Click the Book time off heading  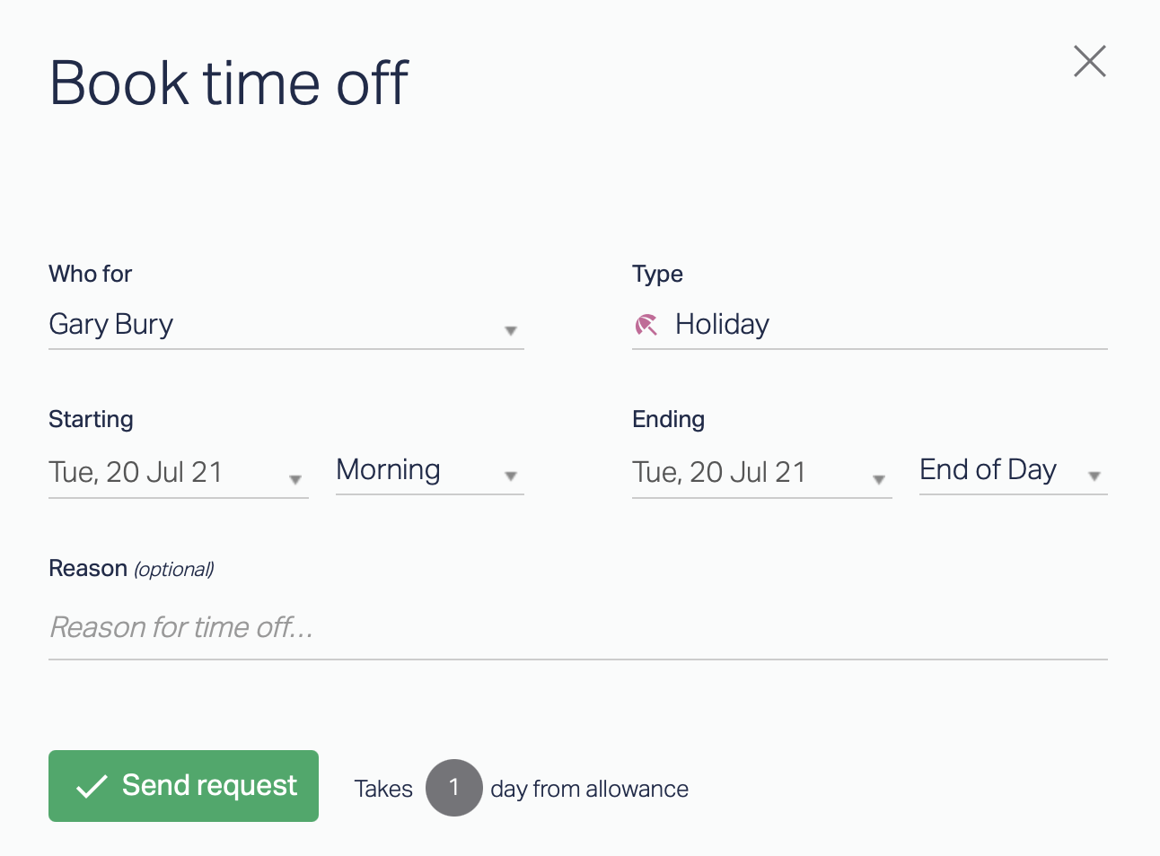229,83
